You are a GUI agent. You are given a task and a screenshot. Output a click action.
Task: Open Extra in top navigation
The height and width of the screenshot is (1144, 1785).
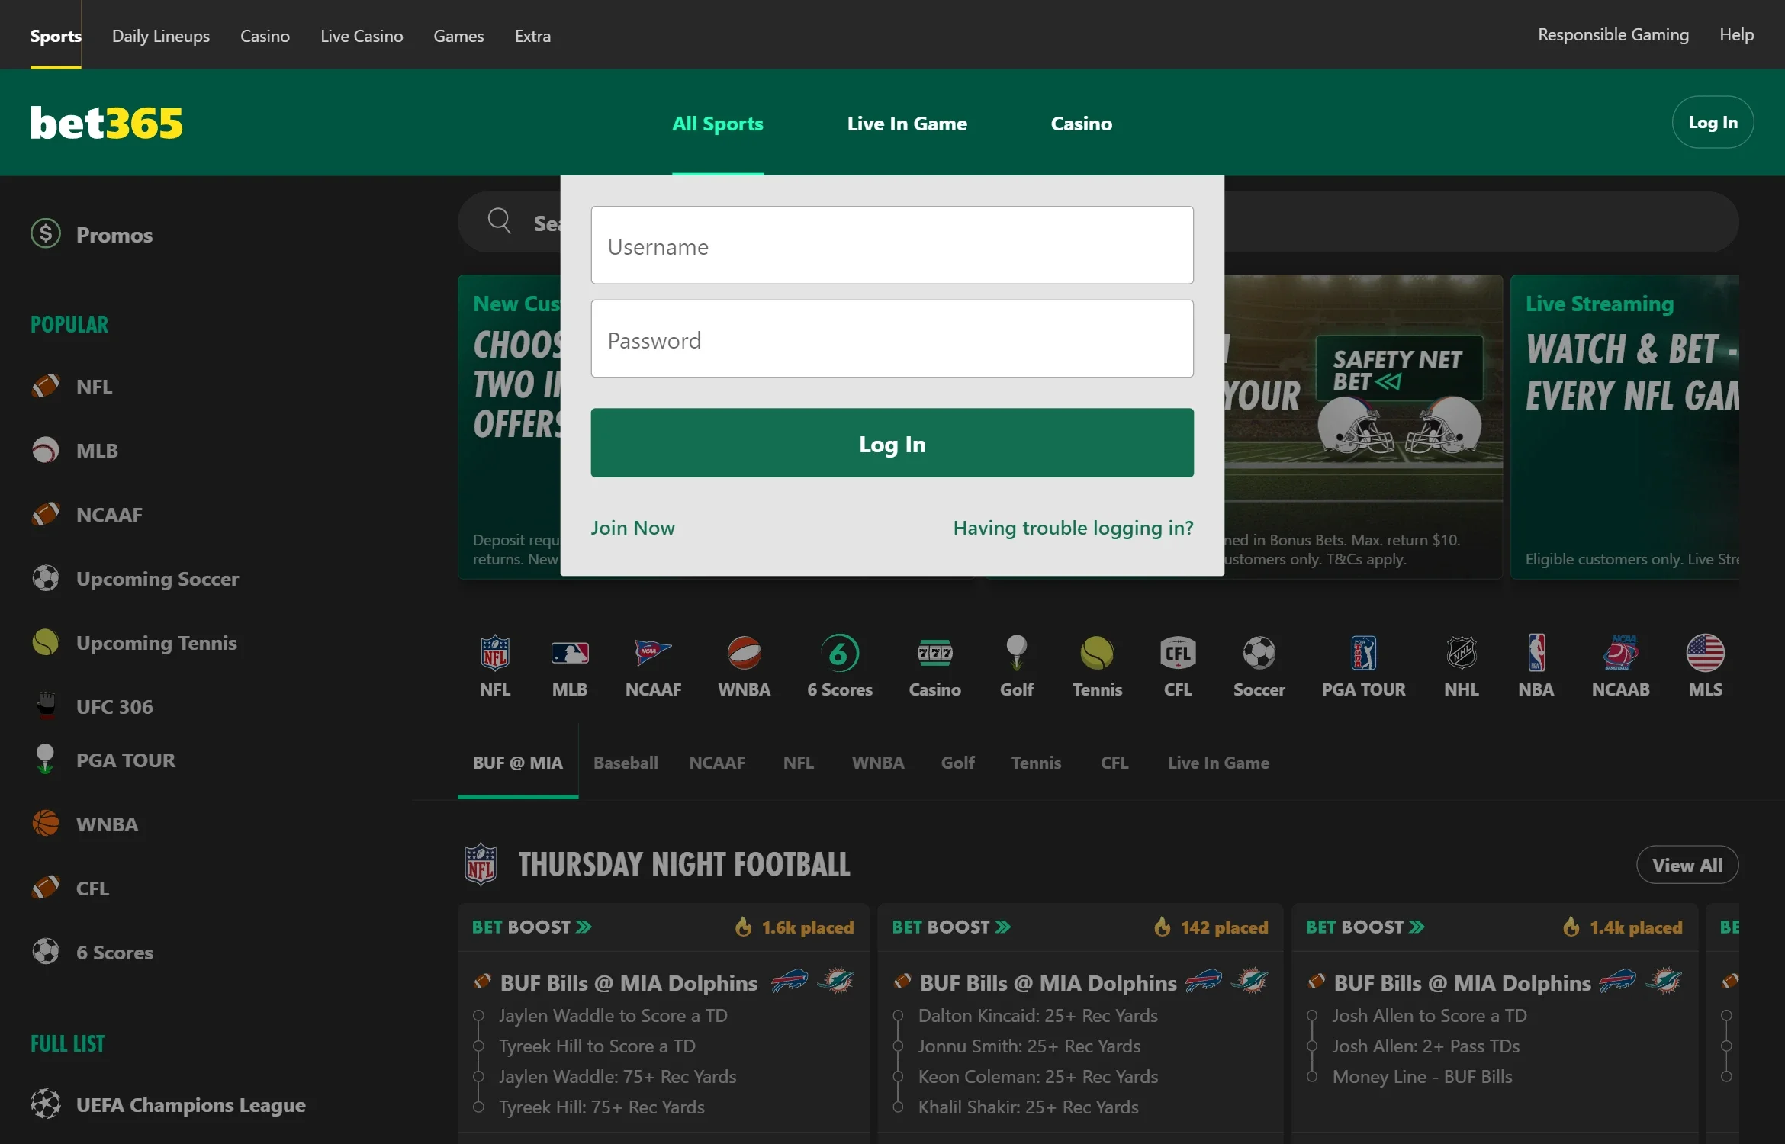point(532,36)
